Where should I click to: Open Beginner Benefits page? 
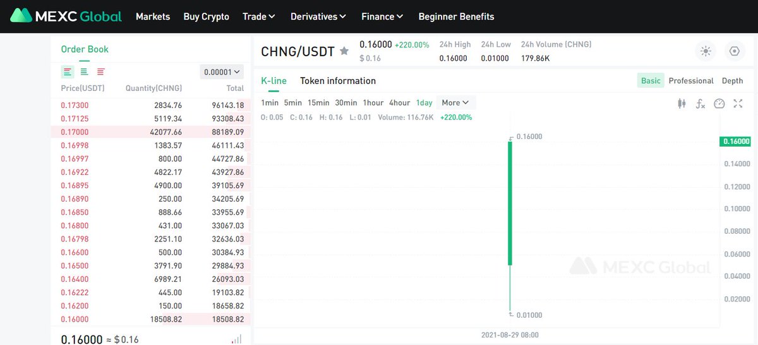(x=457, y=16)
